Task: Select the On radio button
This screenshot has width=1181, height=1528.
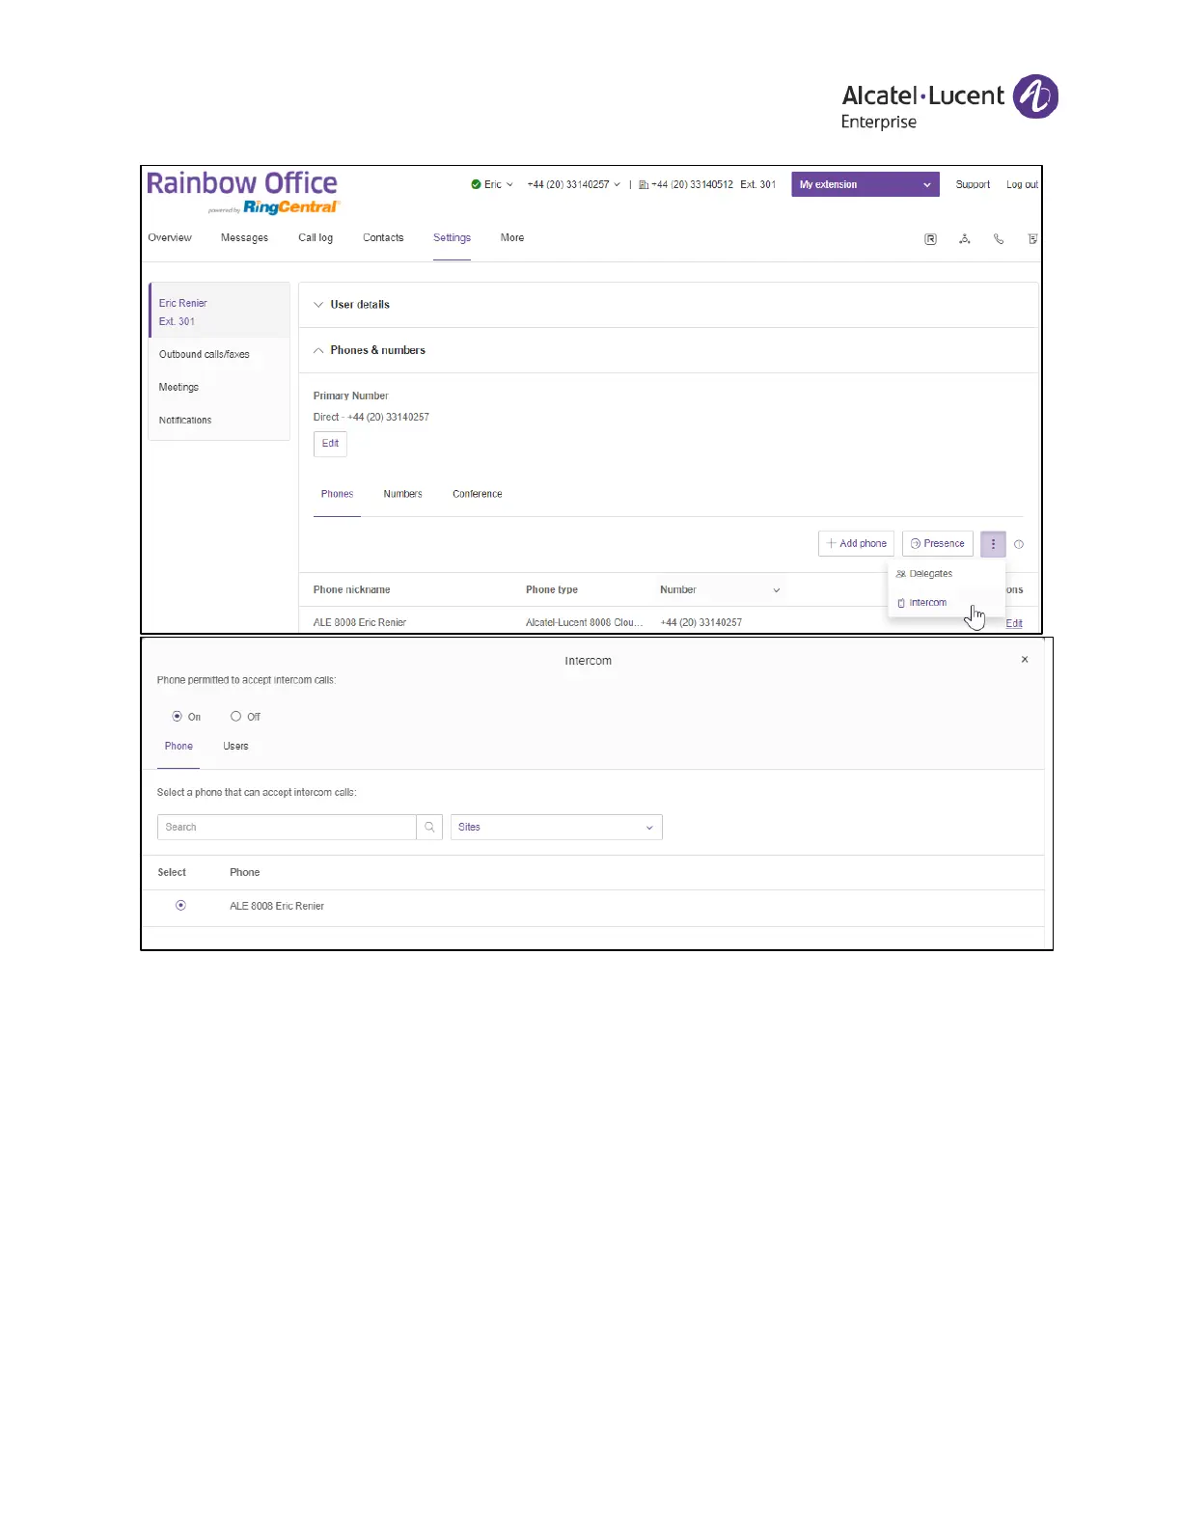Action: (x=177, y=717)
